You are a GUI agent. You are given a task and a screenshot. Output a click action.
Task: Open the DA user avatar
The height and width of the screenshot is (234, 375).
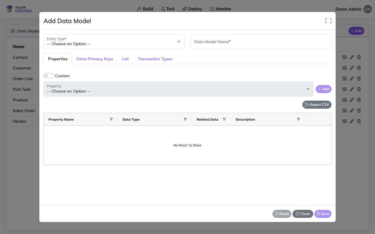[367, 9]
